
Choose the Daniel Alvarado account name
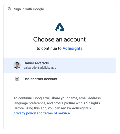pos(36,63)
